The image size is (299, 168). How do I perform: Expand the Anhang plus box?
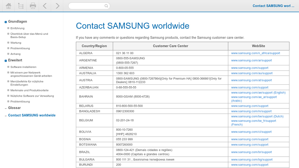(x=8, y=54)
